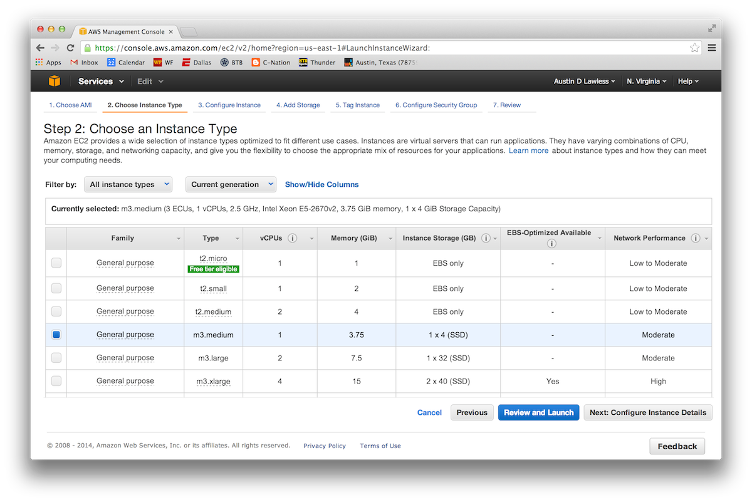The image size is (752, 502).
Task: Select the m3.large instance checkbox
Action: pos(56,358)
